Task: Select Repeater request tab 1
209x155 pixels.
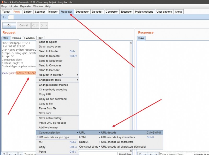Action: (3, 17)
